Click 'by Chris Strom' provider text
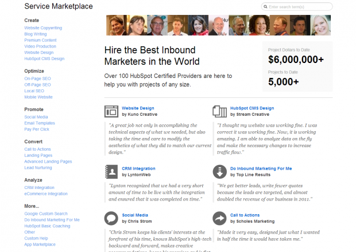The height and width of the screenshot is (252, 356). click(137, 222)
